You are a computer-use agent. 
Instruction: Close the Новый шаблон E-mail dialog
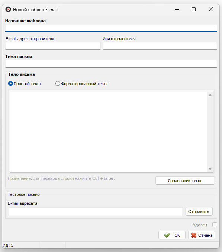tap(211, 9)
